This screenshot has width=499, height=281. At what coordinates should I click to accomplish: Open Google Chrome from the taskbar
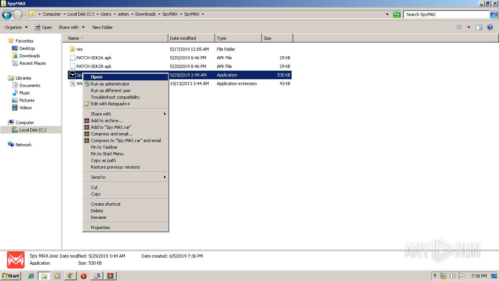pyautogui.click(x=70, y=276)
